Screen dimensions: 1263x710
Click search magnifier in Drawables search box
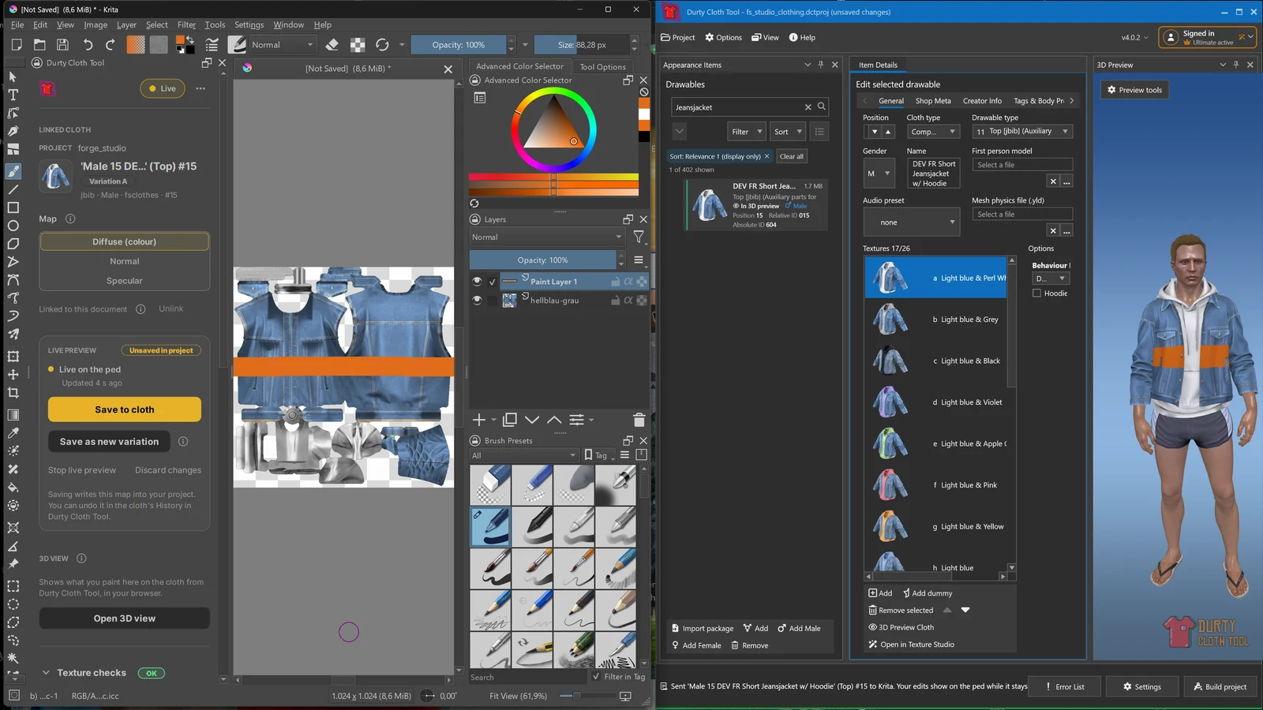821,106
